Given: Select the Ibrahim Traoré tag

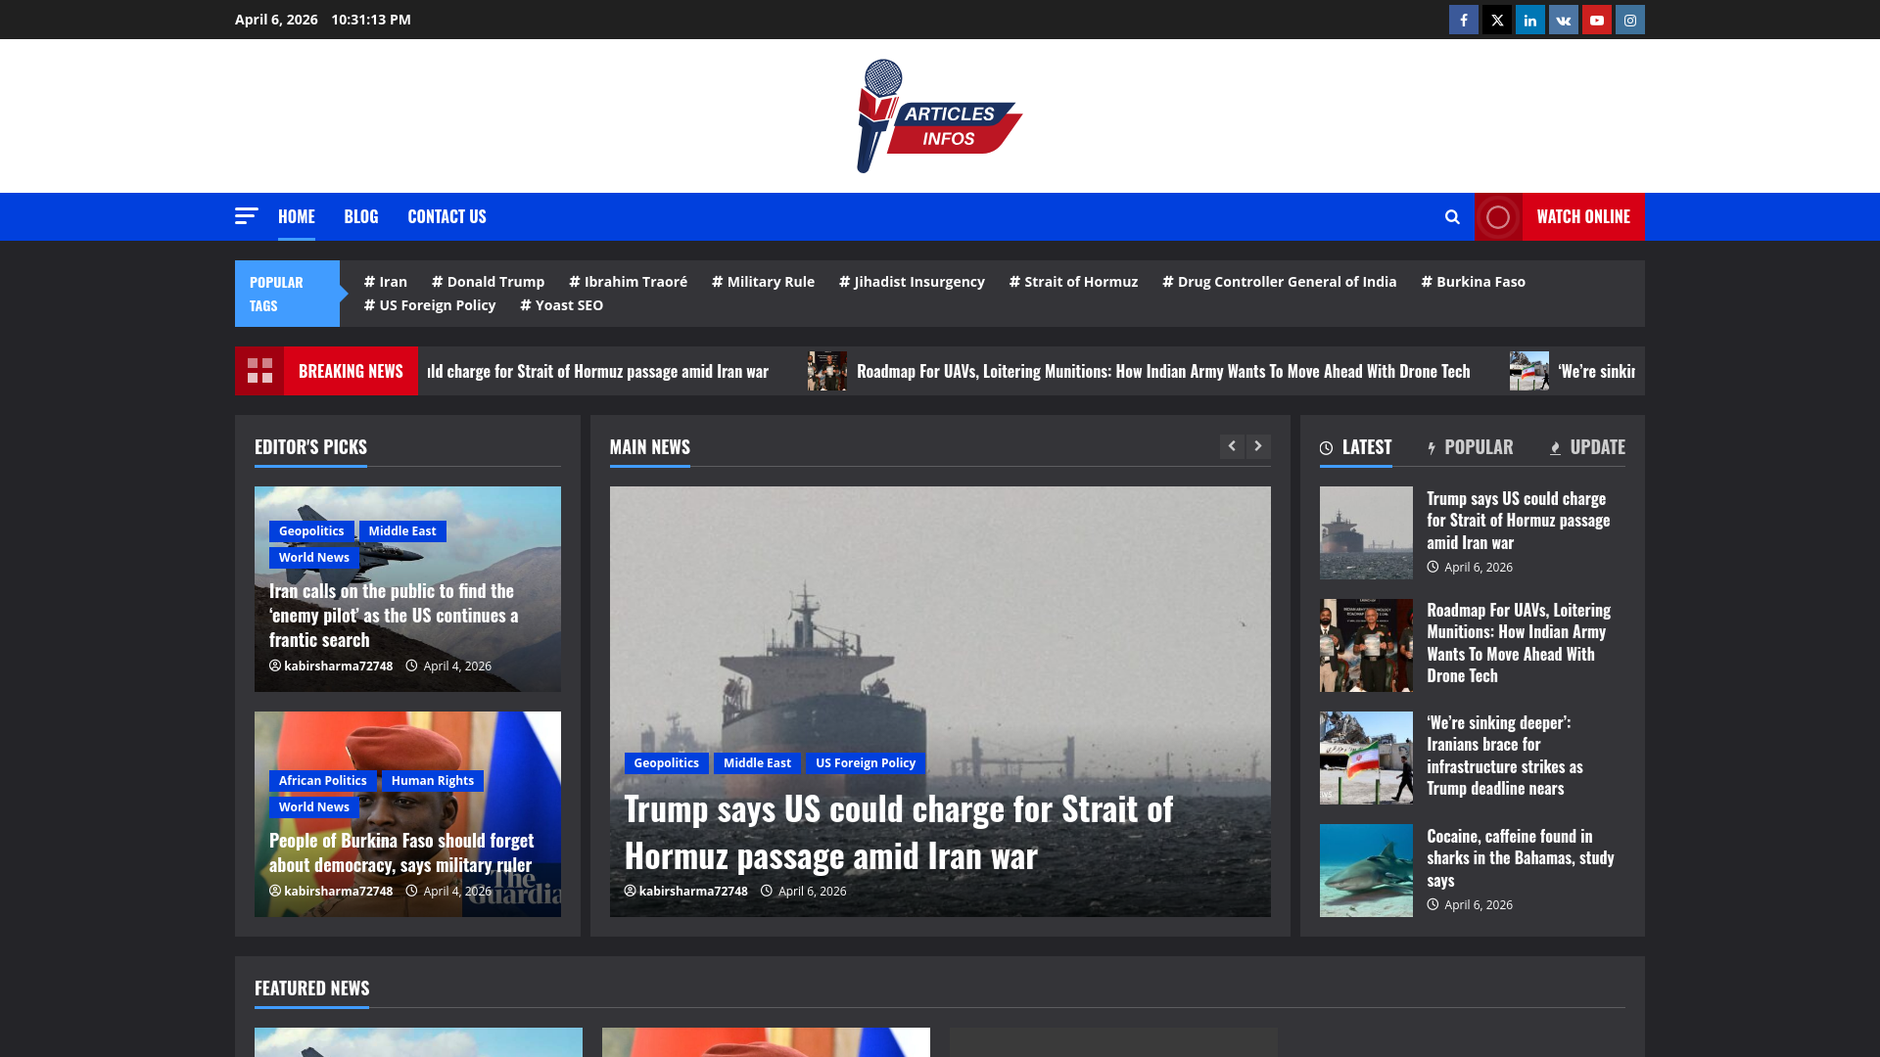Looking at the screenshot, I should click(629, 282).
